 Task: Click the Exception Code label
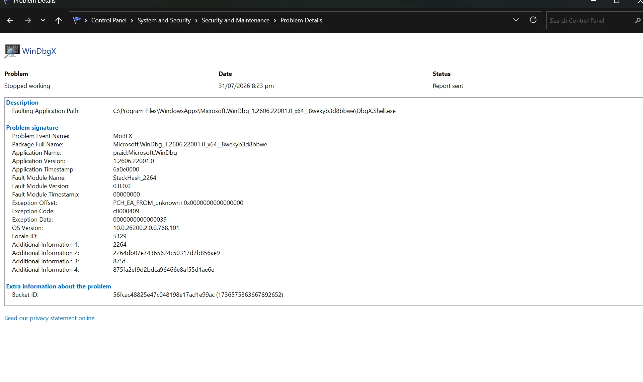pyautogui.click(x=33, y=211)
